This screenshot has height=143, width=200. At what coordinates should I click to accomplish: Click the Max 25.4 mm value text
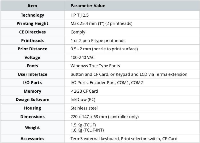(x=101, y=23)
